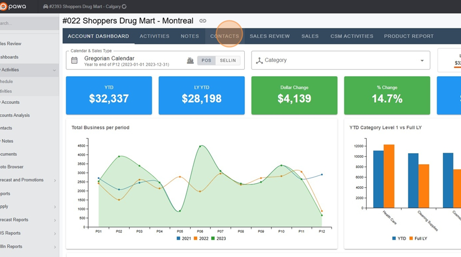Open Schedule under Activities
461x257 pixels.
29,81
